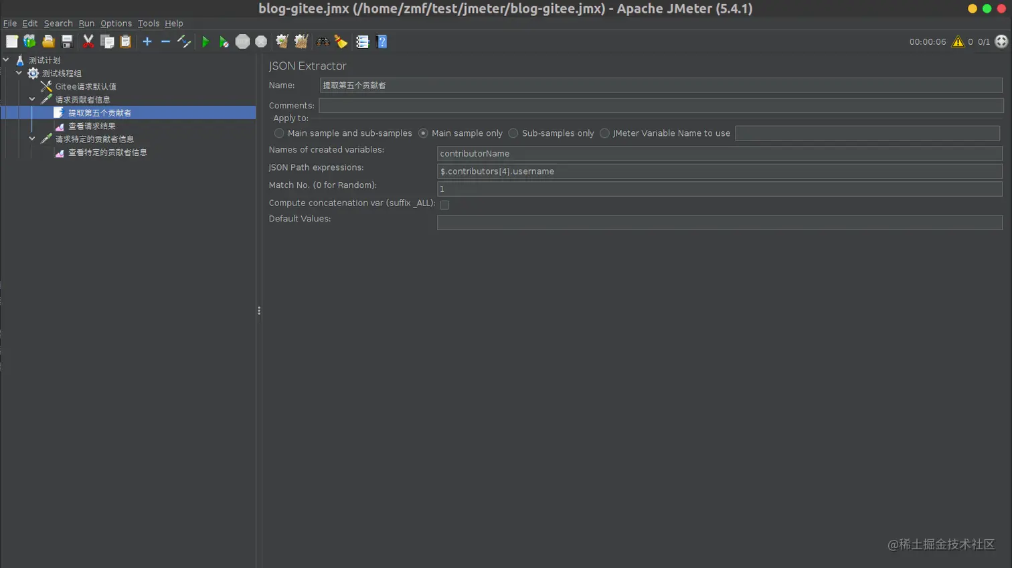Click the Default Values field
Screen dimensions: 1012x568
(x=720, y=222)
